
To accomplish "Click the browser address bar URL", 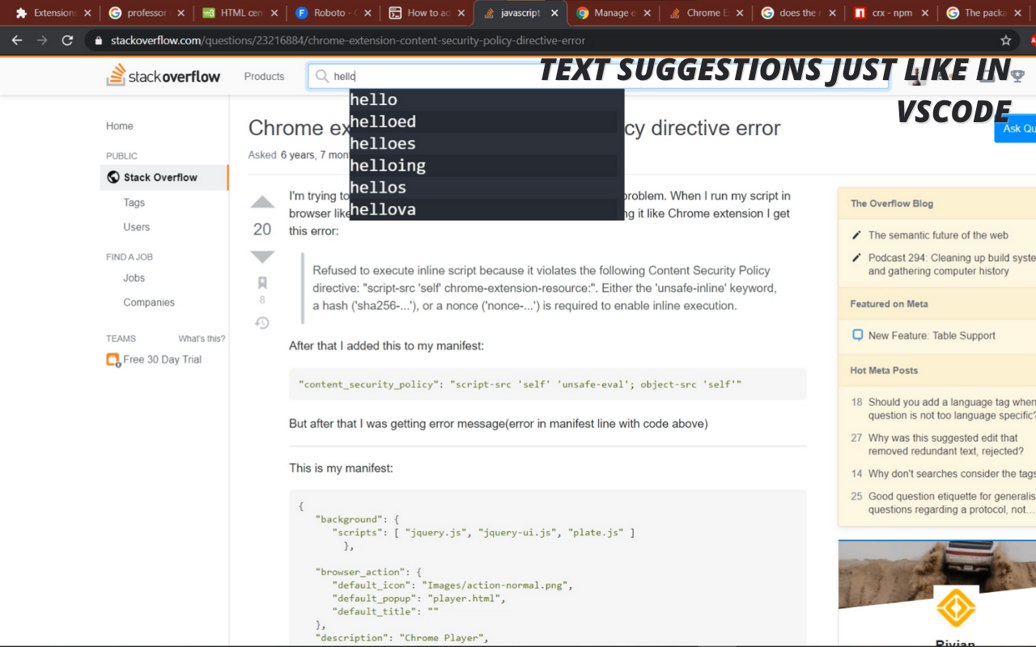I will coord(348,40).
